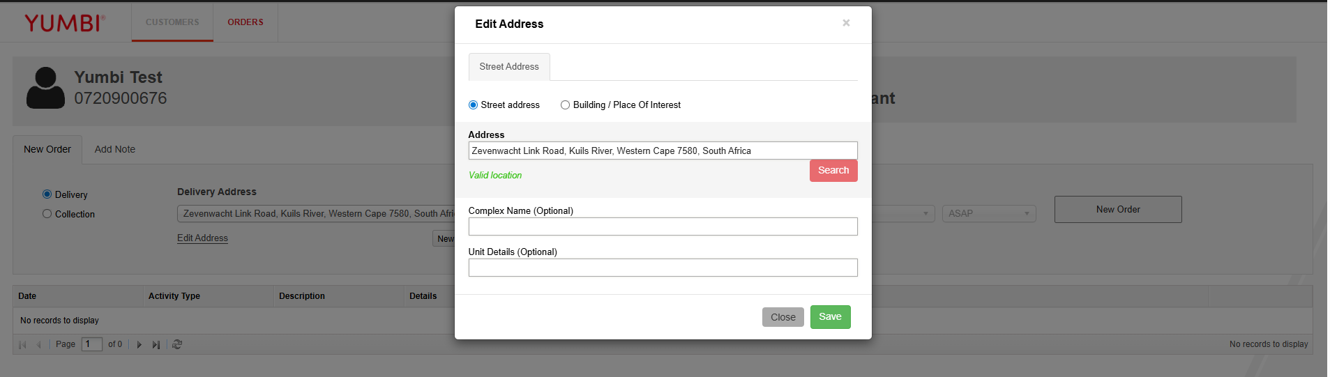Jump to last page of activity grid
1330x377 pixels.
point(156,344)
